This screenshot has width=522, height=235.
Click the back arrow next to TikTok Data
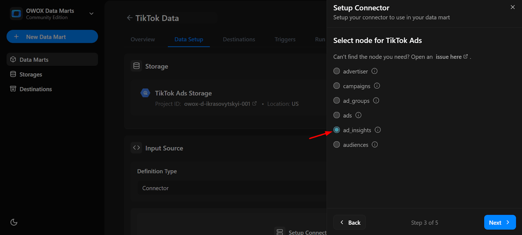point(130,18)
